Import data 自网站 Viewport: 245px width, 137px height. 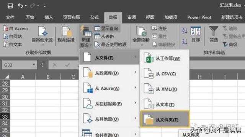13,37
